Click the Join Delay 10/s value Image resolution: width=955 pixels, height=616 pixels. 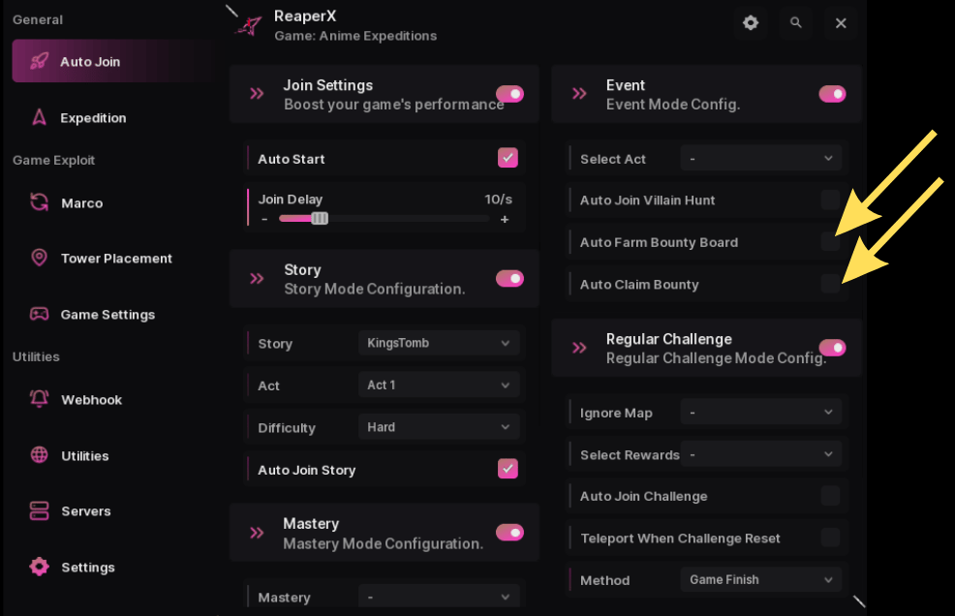pyautogui.click(x=498, y=200)
